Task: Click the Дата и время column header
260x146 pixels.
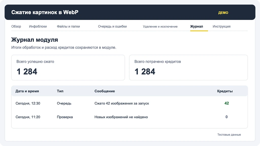Action: pyautogui.click(x=27, y=91)
